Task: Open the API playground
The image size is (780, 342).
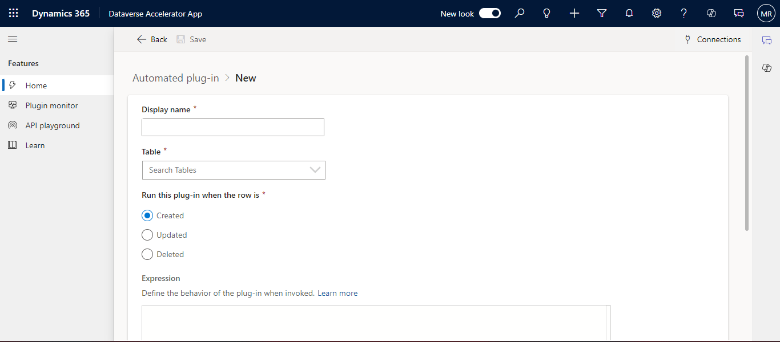Action: point(53,125)
